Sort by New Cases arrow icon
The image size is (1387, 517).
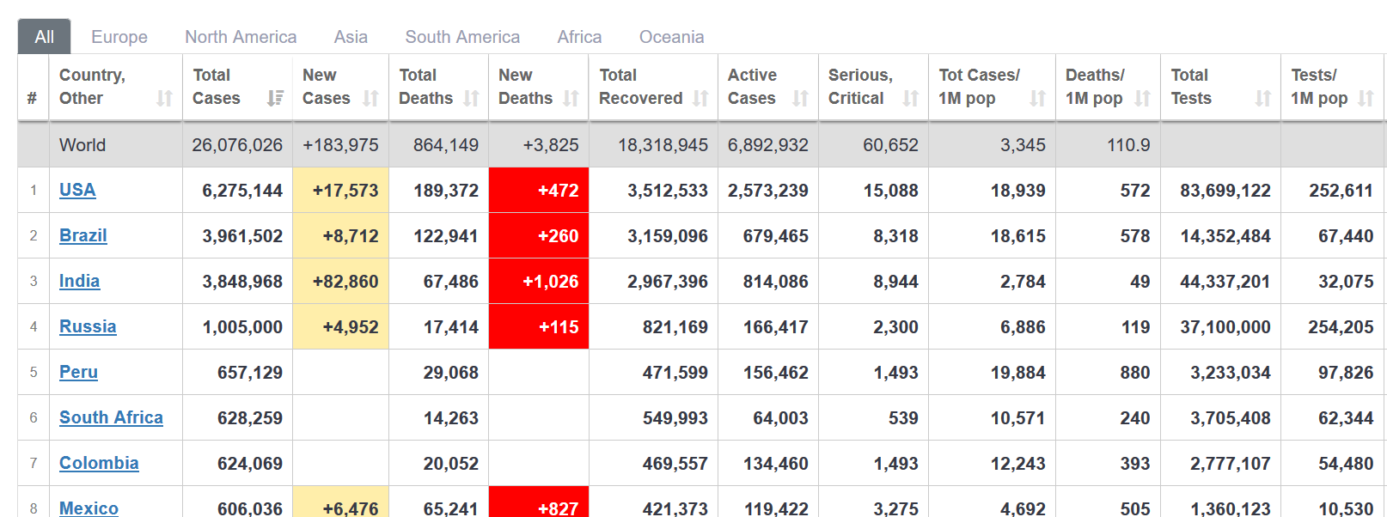click(370, 99)
